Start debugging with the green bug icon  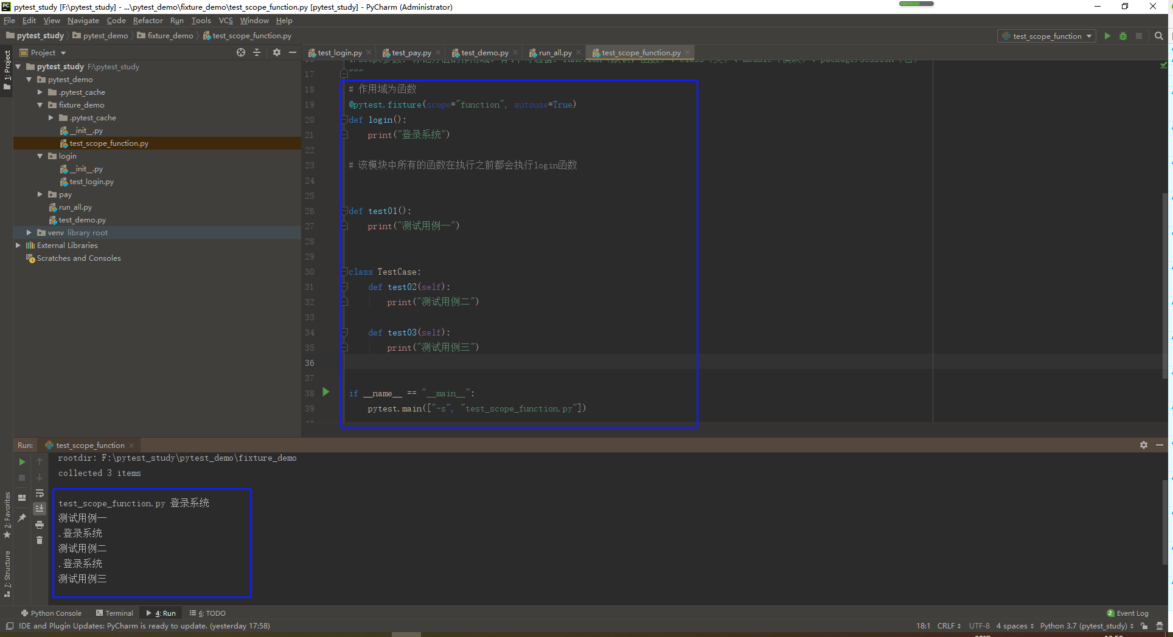point(1123,36)
